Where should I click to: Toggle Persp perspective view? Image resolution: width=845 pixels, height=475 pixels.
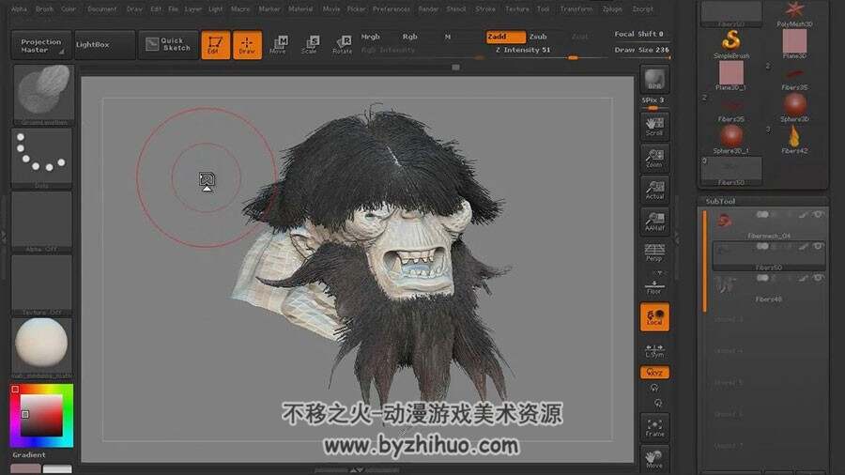tap(654, 252)
